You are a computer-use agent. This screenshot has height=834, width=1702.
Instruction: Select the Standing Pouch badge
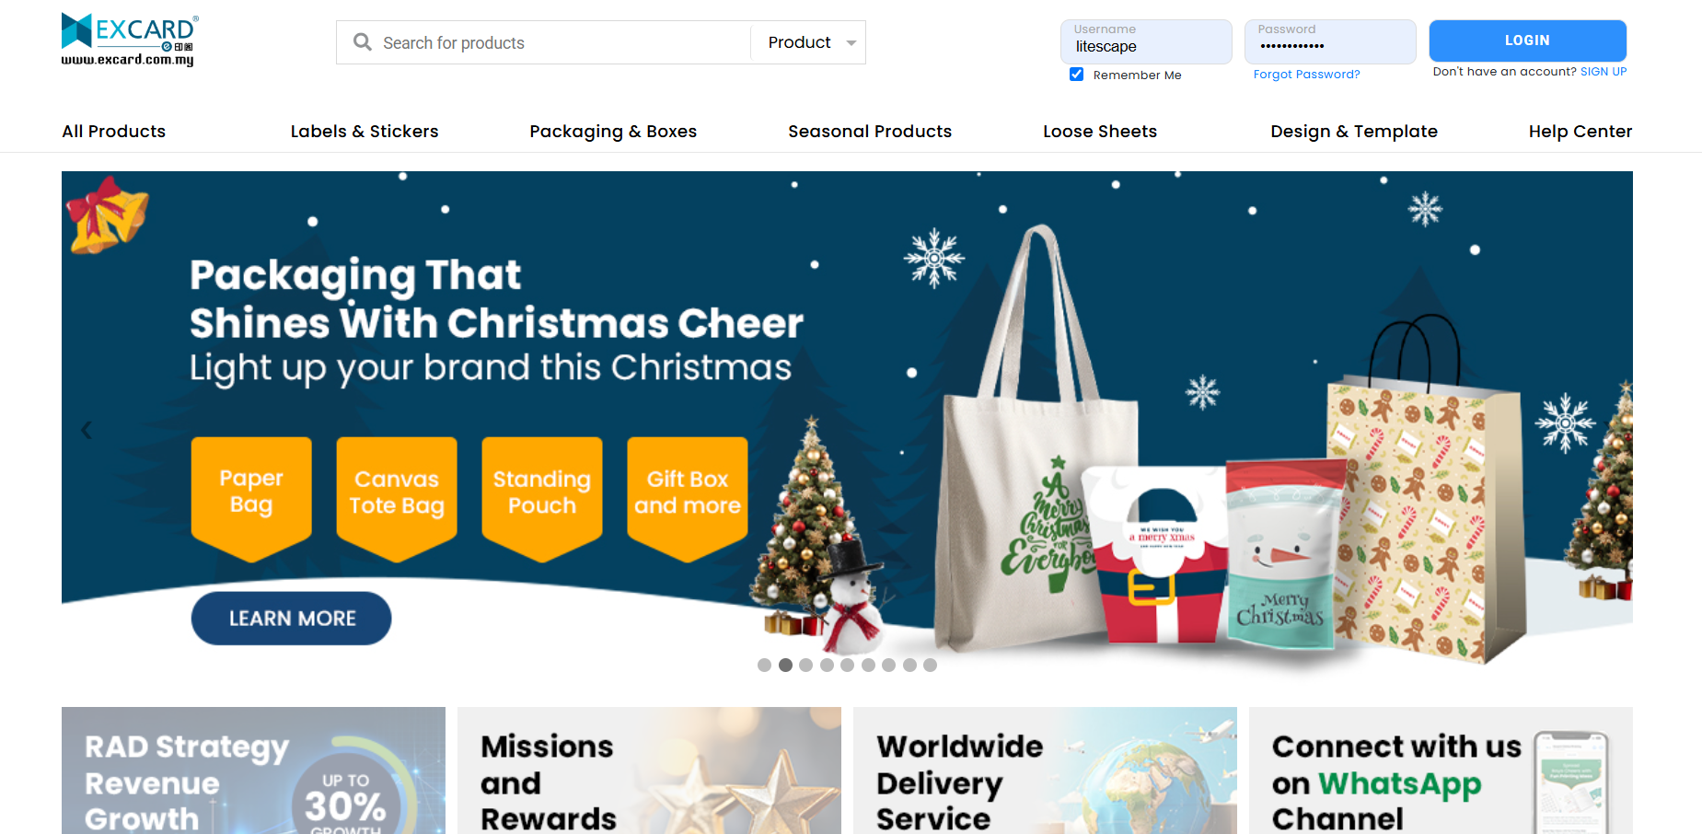pos(542,499)
